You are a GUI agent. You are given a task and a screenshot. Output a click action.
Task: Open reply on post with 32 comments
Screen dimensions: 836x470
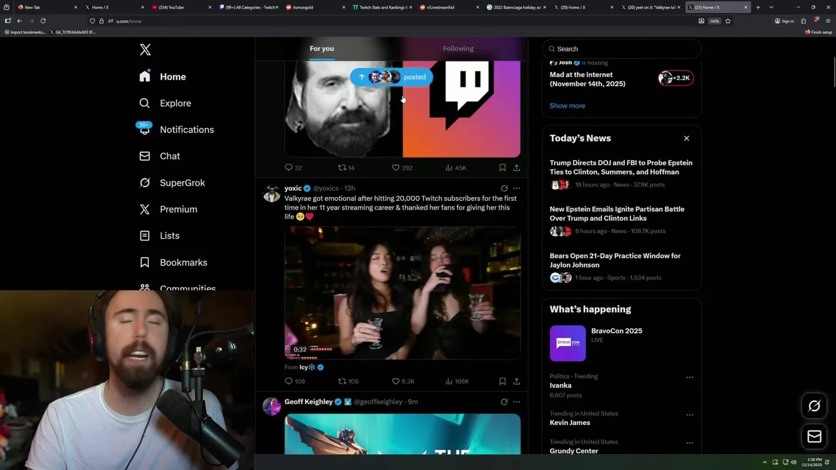[293, 168]
